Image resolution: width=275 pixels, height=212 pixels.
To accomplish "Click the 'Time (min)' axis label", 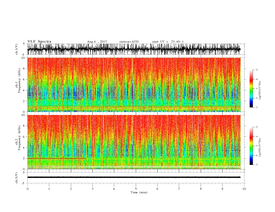I will click(x=139, y=192).
